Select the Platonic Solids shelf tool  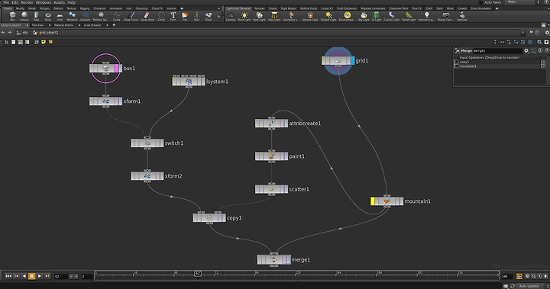click(101, 16)
